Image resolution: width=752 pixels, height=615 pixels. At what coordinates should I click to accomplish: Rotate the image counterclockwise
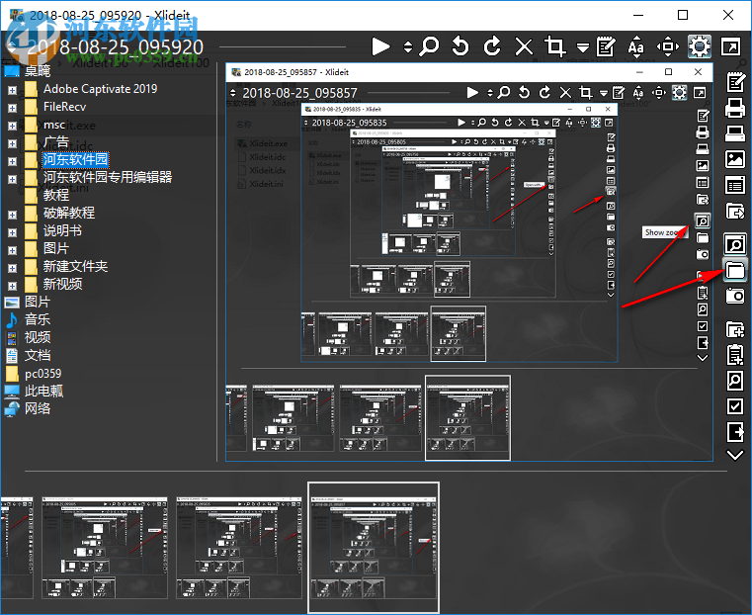[460, 46]
